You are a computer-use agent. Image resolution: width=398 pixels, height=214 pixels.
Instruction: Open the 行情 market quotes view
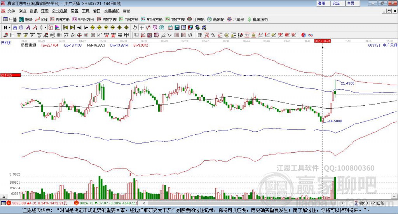(10, 19)
